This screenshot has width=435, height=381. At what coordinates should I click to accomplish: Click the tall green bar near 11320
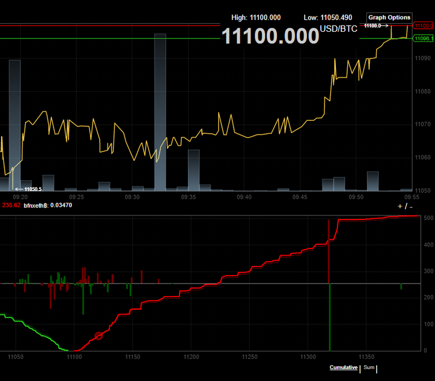pyautogui.click(x=329, y=317)
